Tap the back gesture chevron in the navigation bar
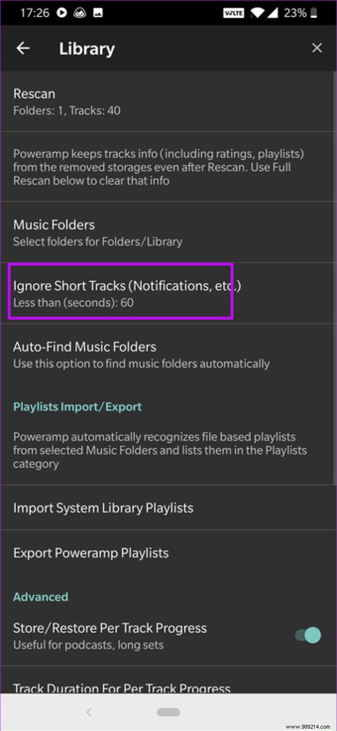This screenshot has height=731, width=337. (x=89, y=712)
